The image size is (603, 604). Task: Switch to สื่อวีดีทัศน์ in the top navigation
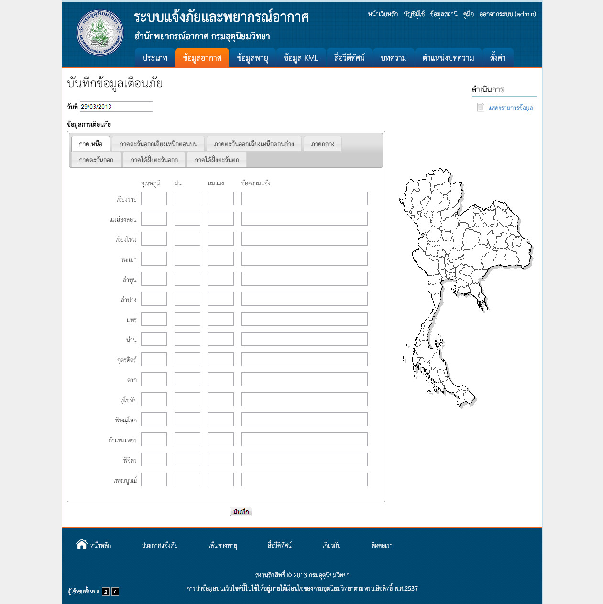click(x=349, y=58)
